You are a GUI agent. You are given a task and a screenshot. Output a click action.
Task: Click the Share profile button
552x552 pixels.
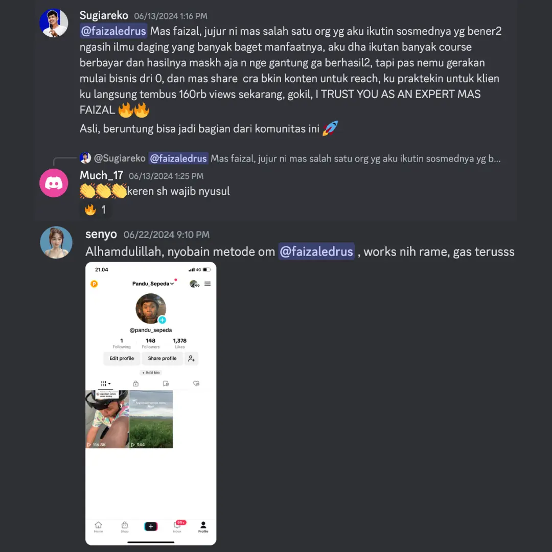pos(163,358)
